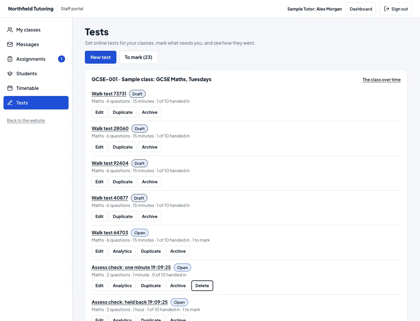
Task: Click the Assignments notification badge
Action: coord(62,59)
